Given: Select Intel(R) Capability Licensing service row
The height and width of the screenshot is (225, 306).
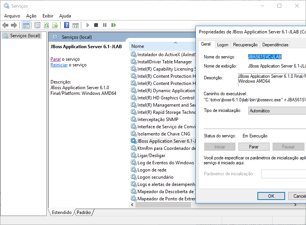Looking at the screenshot, I should (163, 69).
